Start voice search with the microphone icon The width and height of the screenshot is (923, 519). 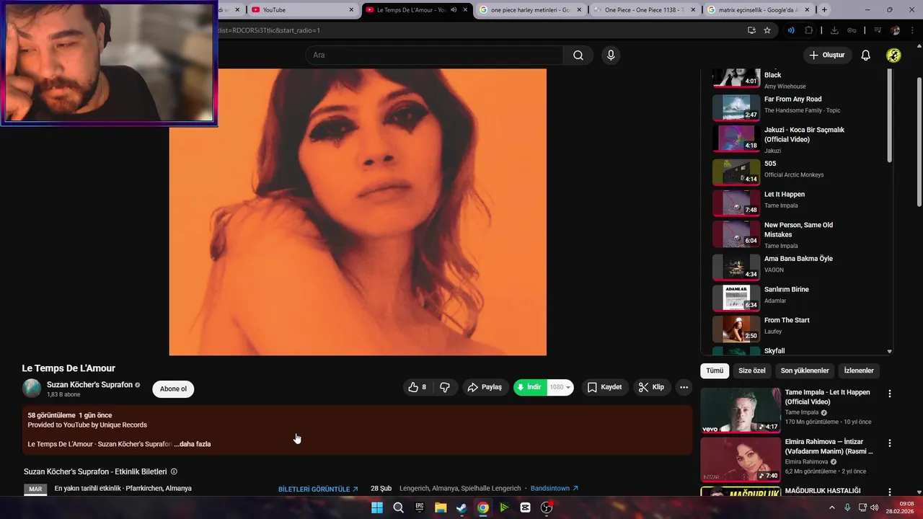611,56
